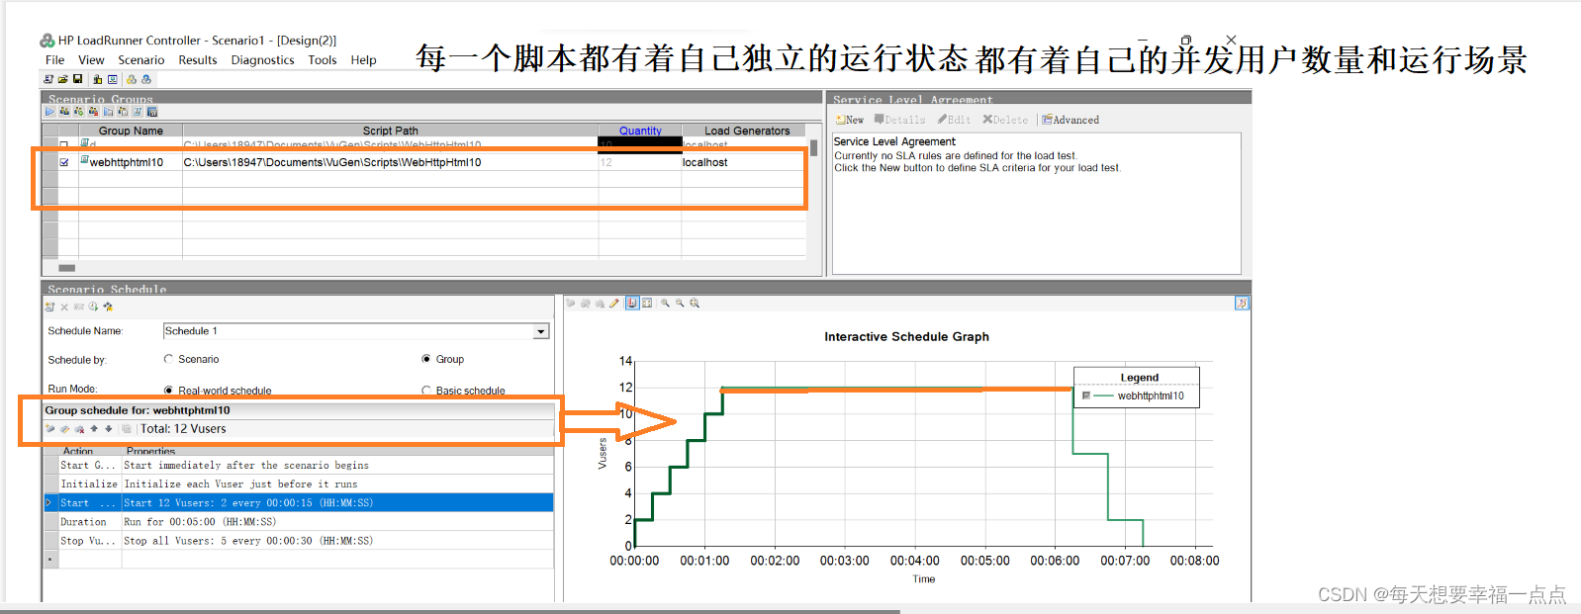
Task: Click the New Scenario toolbar icon
Action: click(48, 79)
